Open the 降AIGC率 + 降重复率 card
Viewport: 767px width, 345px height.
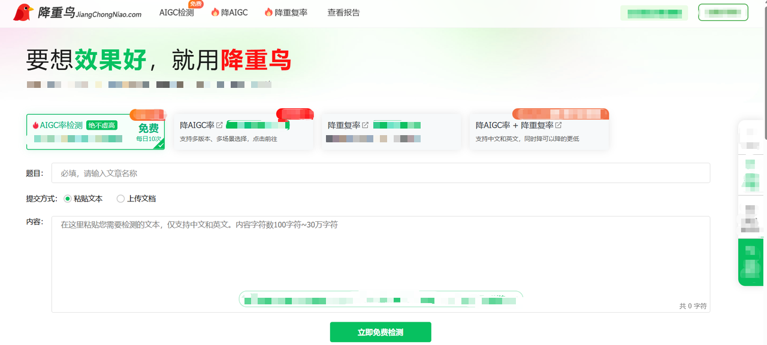pos(539,132)
